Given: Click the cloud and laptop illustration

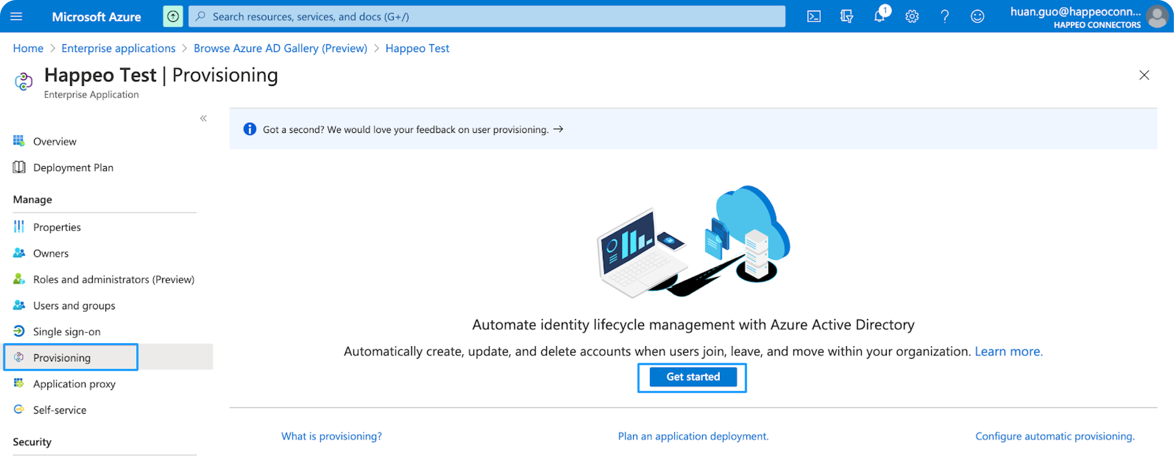Looking at the screenshot, I should pos(693,241).
